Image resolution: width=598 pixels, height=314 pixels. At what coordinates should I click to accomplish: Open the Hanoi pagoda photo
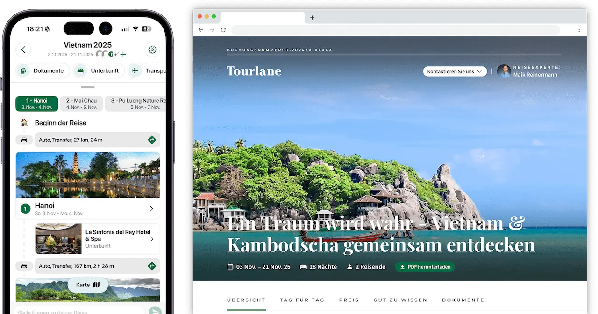point(88,175)
